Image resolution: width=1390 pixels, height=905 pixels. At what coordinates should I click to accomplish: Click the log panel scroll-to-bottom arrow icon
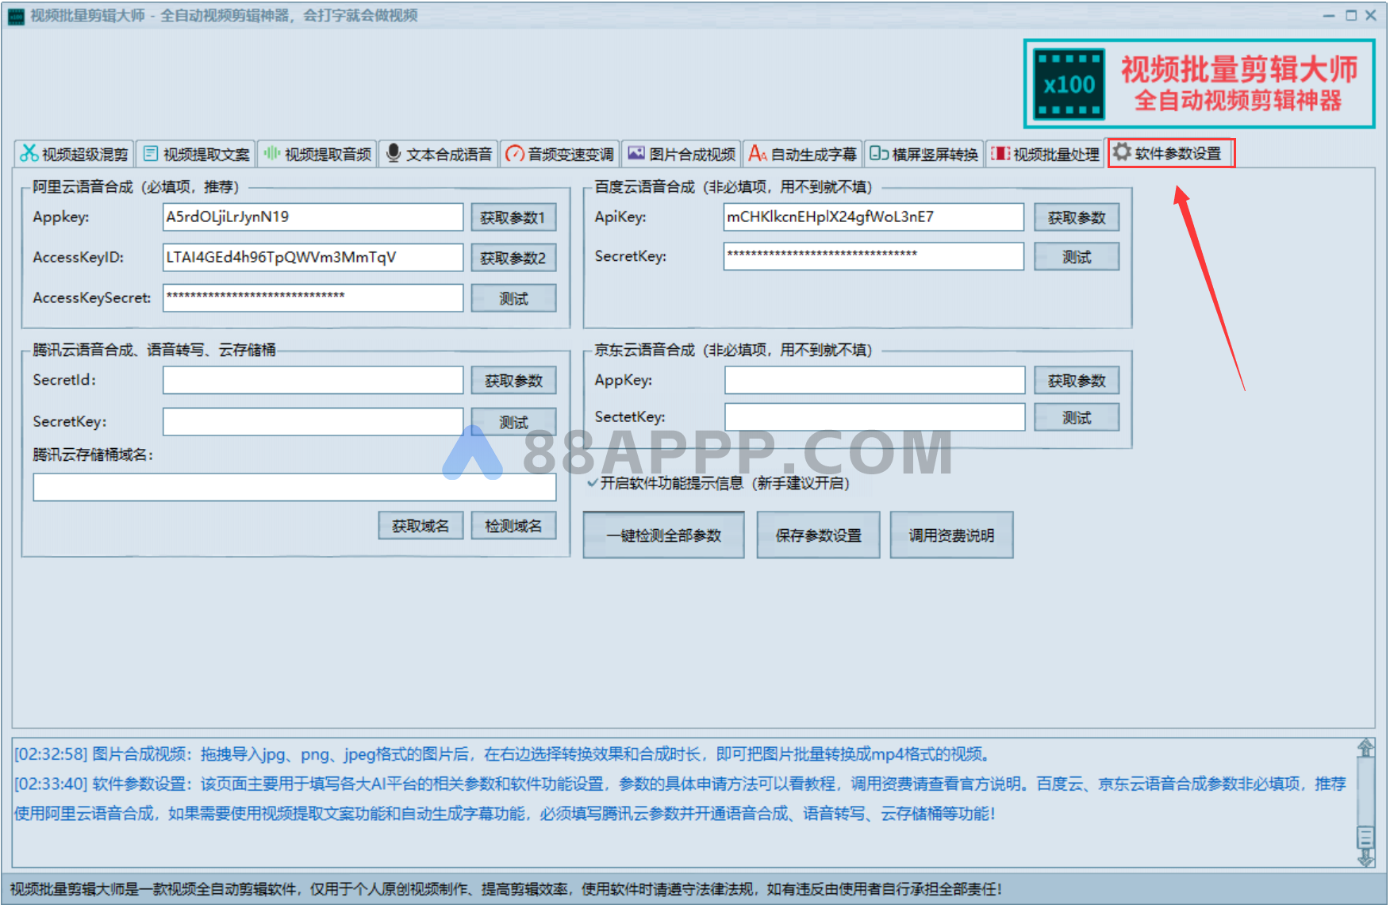(1365, 857)
